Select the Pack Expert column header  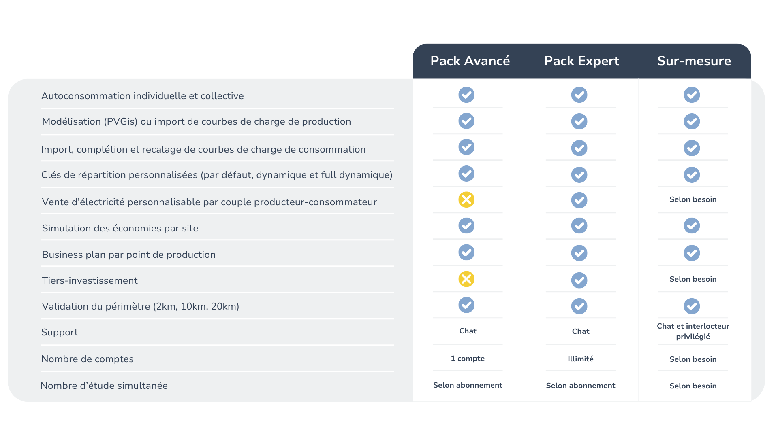click(x=581, y=61)
